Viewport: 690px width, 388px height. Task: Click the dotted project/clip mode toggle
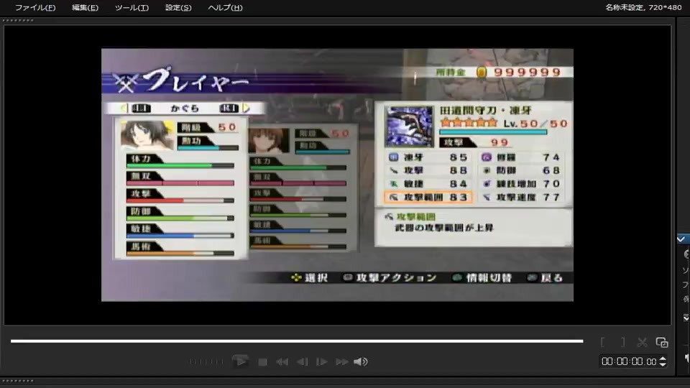(x=206, y=361)
